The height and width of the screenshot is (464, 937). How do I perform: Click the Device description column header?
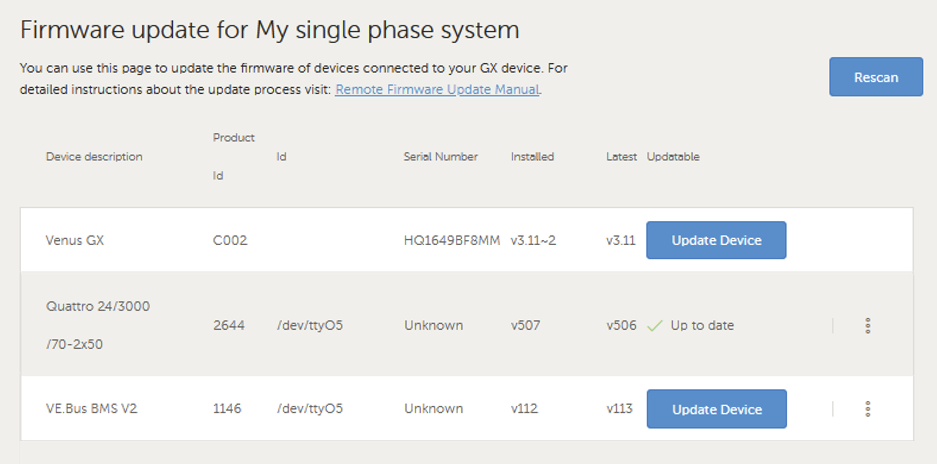tap(94, 156)
